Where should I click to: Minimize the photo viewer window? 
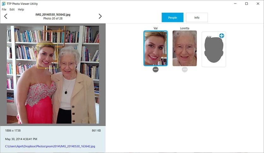click(235, 3)
